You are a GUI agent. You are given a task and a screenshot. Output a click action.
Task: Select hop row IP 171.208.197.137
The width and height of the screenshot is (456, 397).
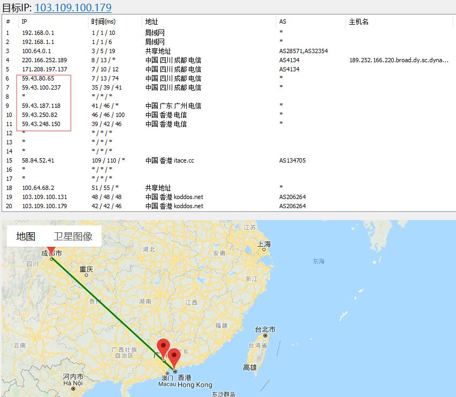coord(45,69)
